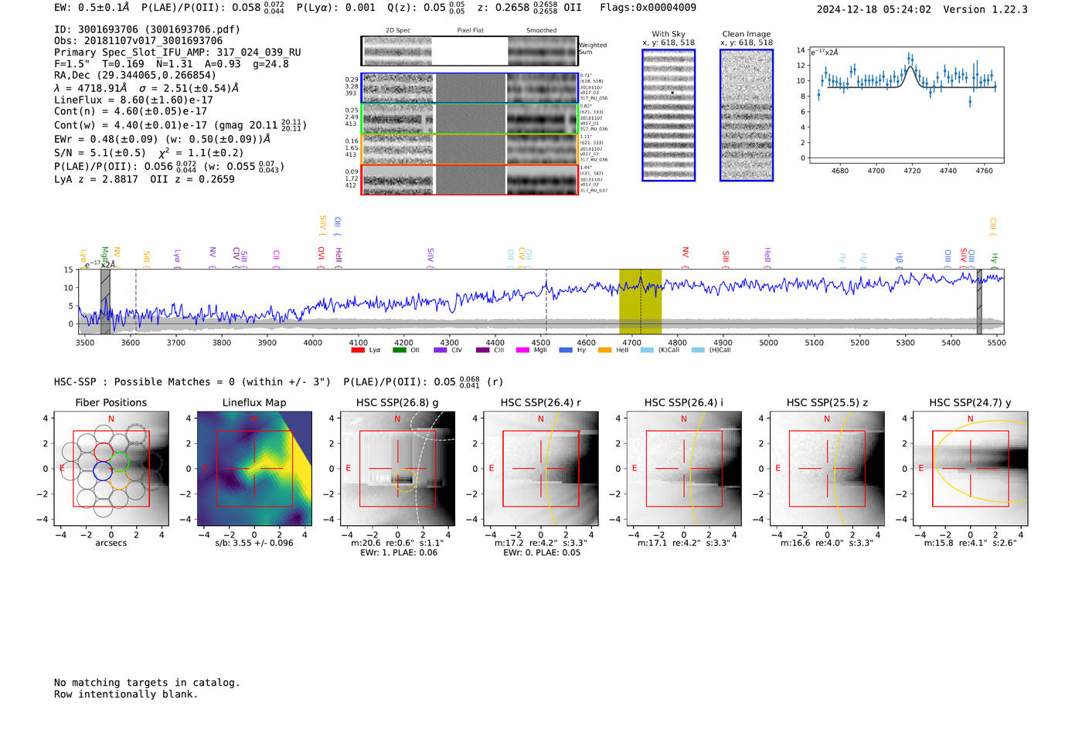1082x736 pixels.
Task: Open the HSC SSP(25.5) z image
Action: click(827, 469)
